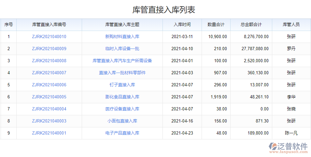Select amount cell 871.30

pos(251,121)
